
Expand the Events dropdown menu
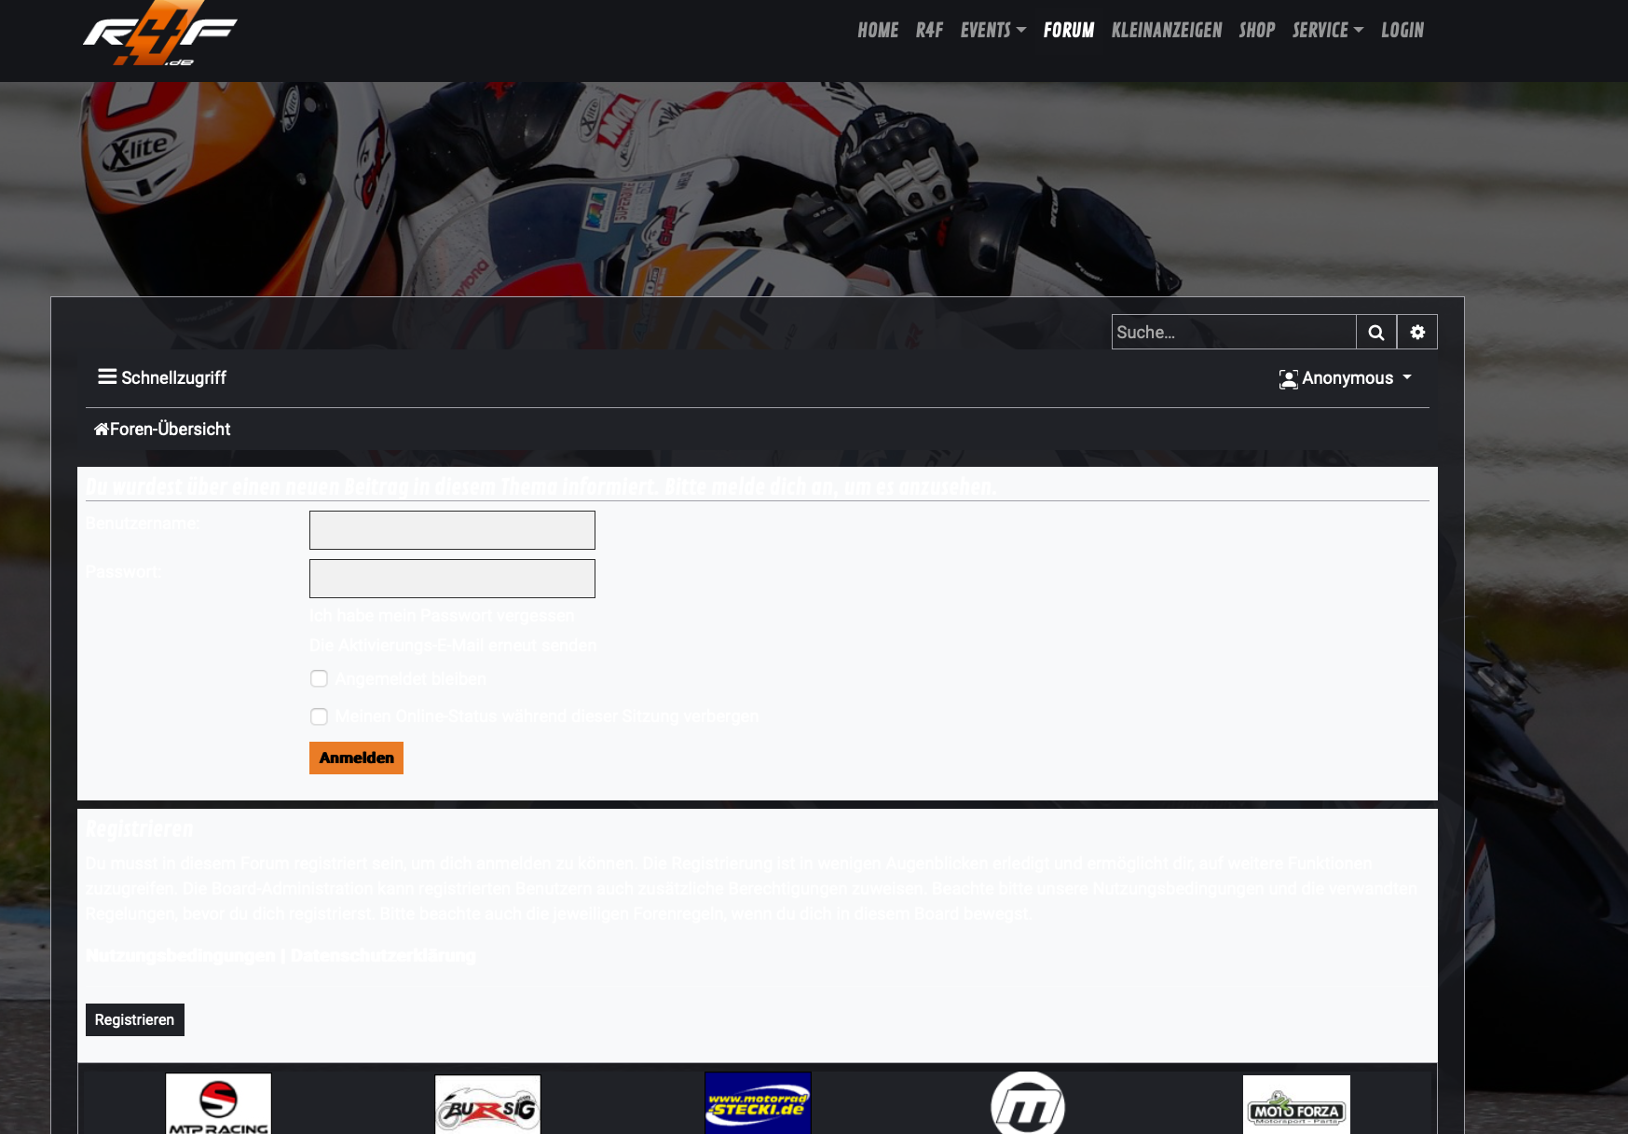992,31
